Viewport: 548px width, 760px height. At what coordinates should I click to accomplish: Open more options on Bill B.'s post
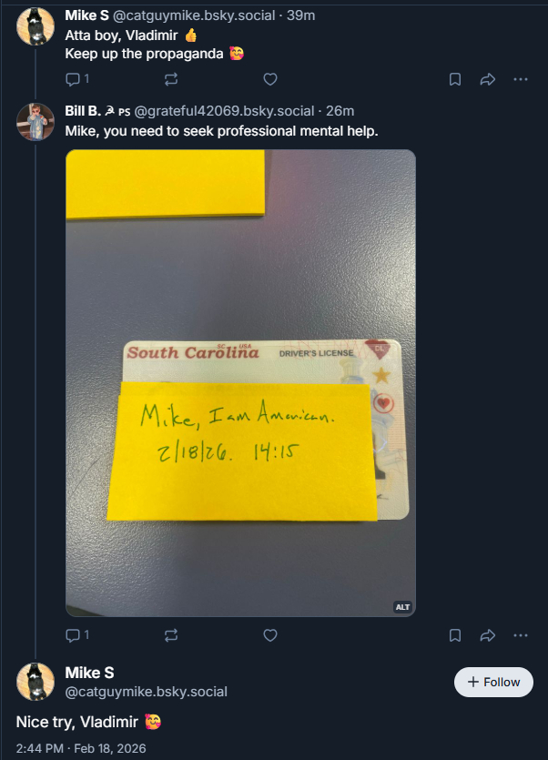coord(521,635)
